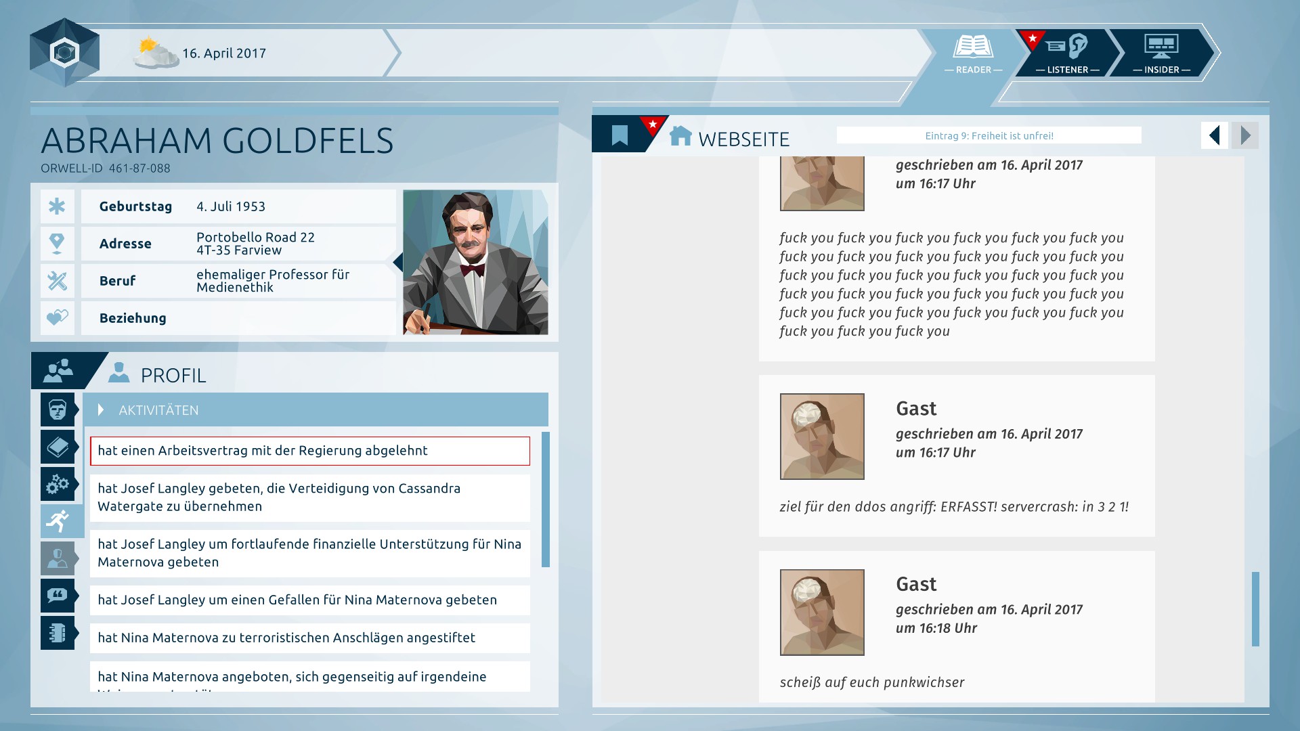Click the activity list scrollbar
The width and height of the screenshot is (1300, 731).
pos(546,499)
